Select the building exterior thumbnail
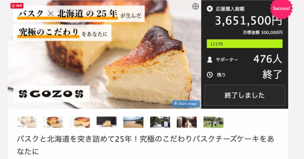Viewport: 304px width, 159px height. pyautogui.click(x=160, y=122)
